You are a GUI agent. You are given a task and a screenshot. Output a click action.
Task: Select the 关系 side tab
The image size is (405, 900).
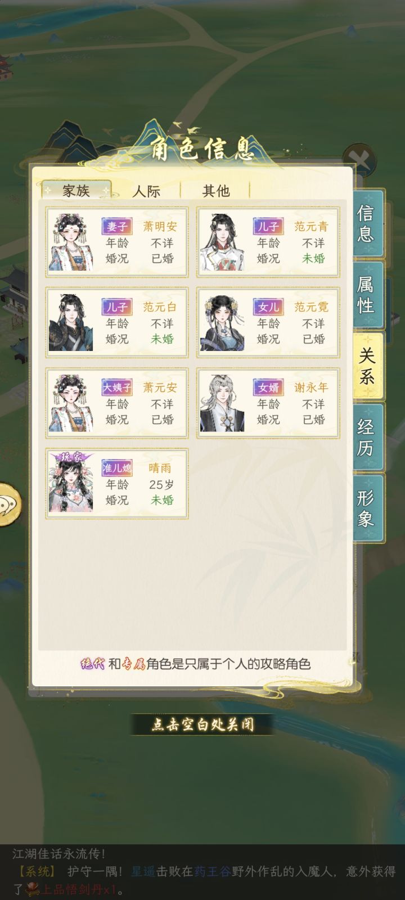[x=368, y=366]
